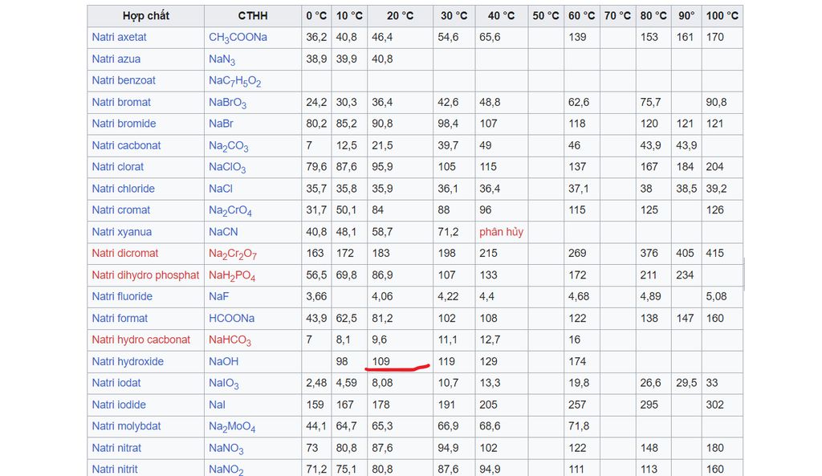Click the NaC7H5O2 formula link

[234, 81]
